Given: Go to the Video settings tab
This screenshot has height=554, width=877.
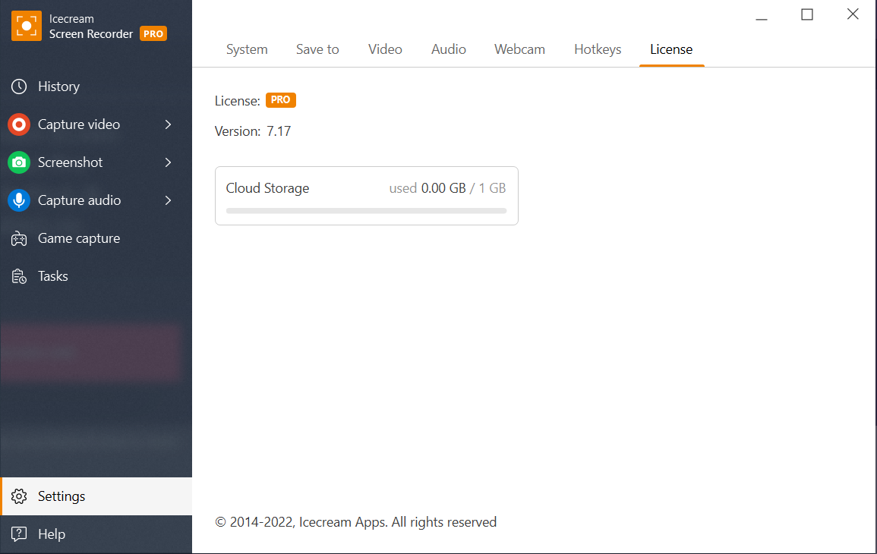Looking at the screenshot, I should coord(385,49).
